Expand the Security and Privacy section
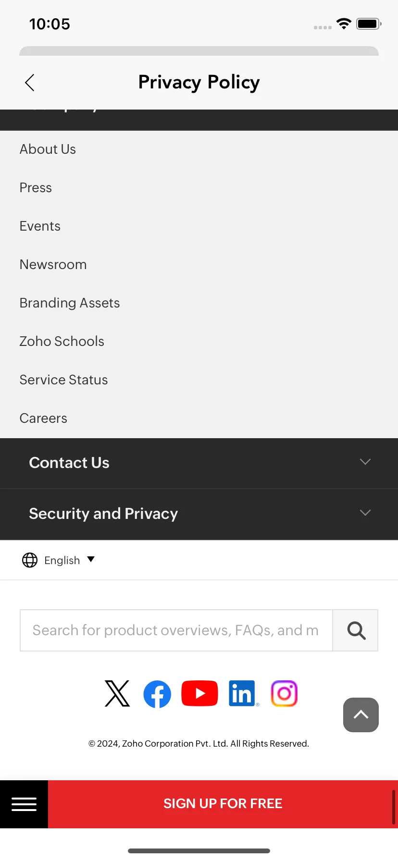 (x=199, y=514)
